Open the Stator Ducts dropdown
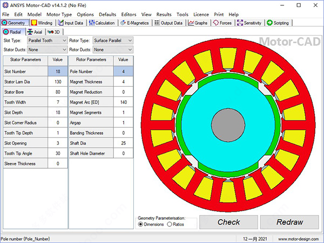Viewport: 324px width, 243px height. (x=47, y=50)
